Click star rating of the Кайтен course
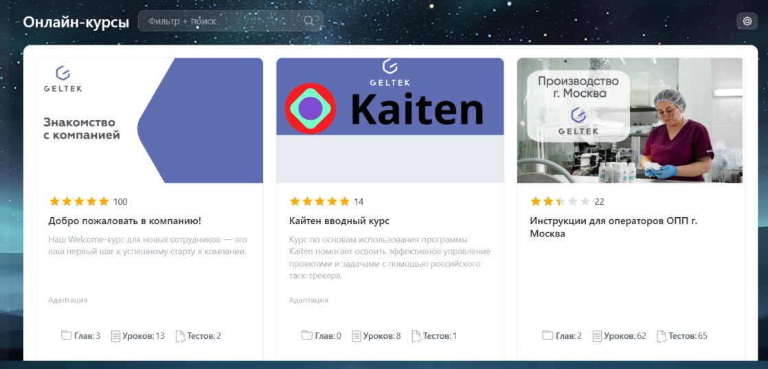Image resolution: width=768 pixels, height=369 pixels. click(319, 201)
